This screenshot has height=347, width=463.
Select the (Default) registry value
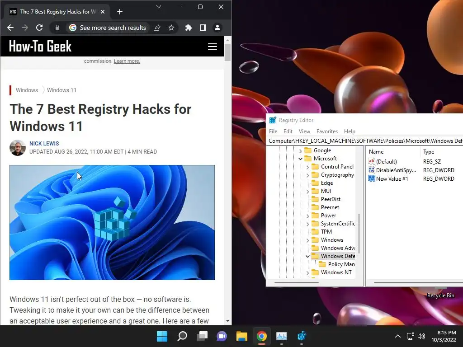[x=386, y=162]
